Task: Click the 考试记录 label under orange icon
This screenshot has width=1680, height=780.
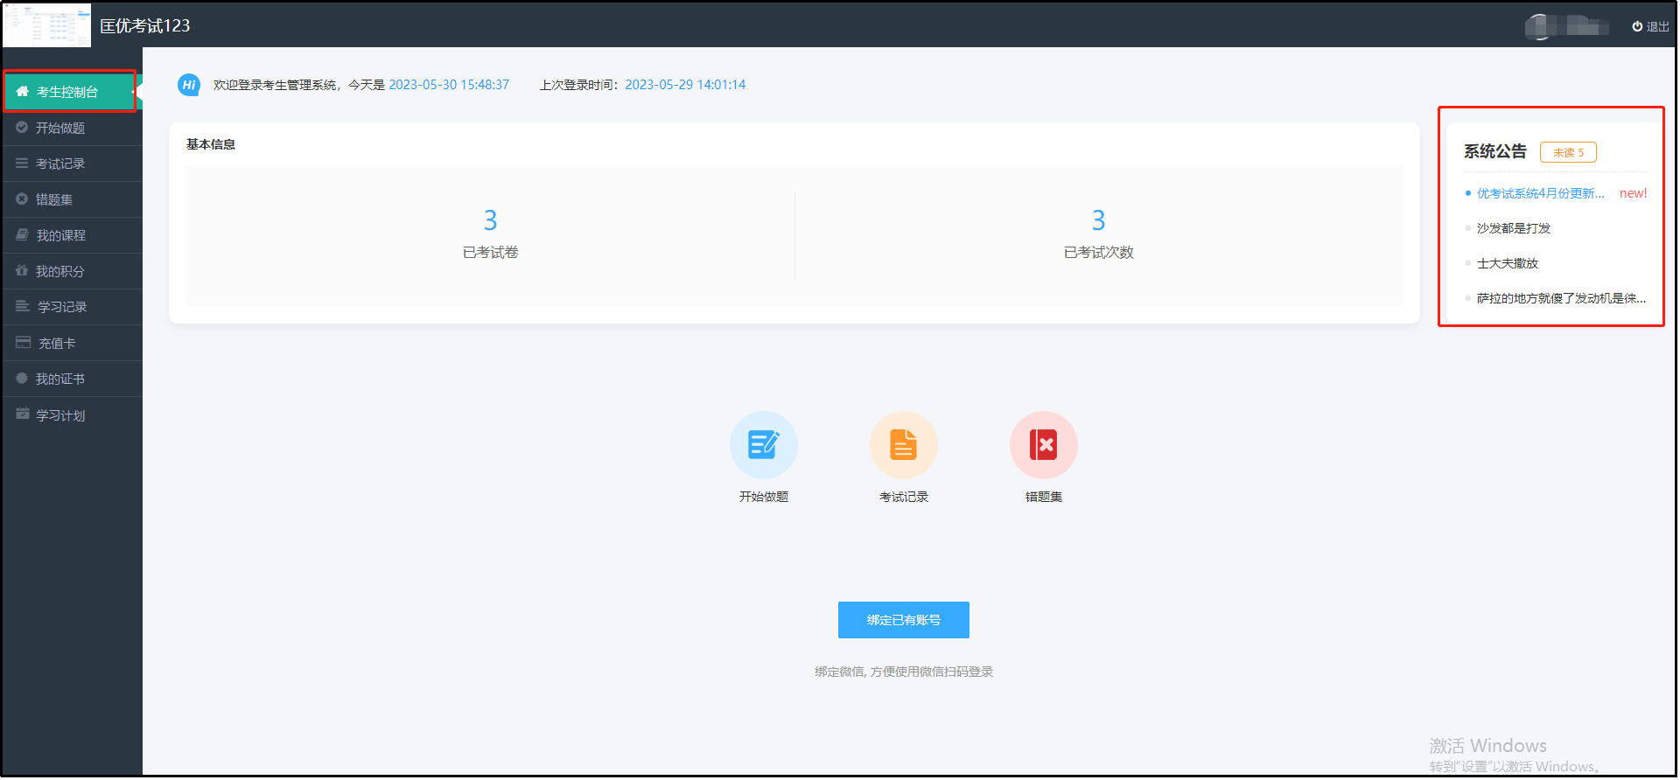Action: 903,497
